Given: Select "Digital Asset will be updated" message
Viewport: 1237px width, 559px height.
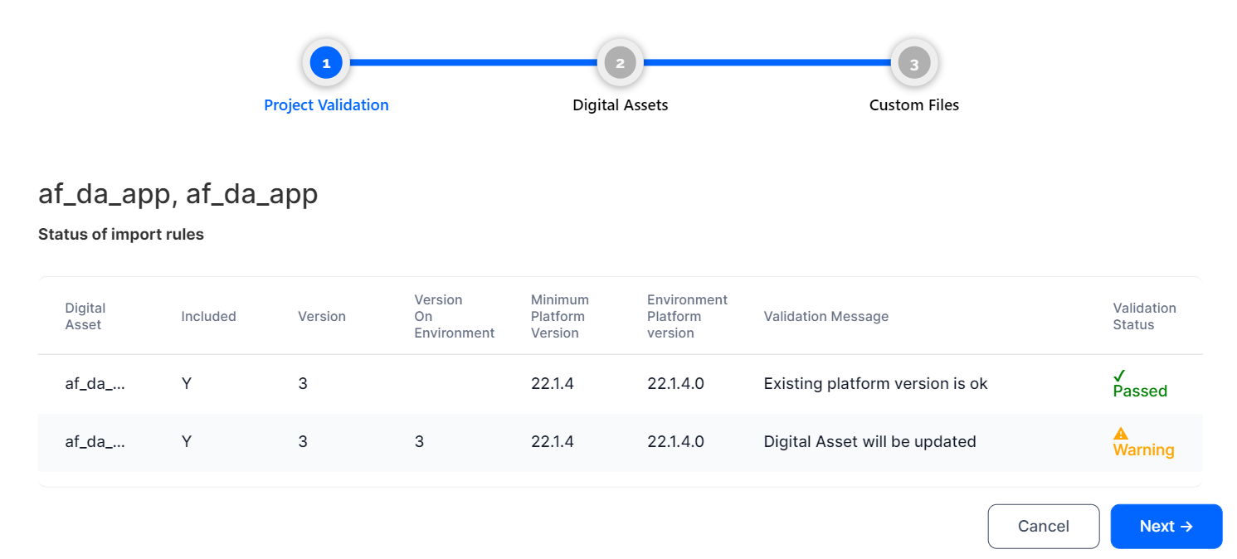Looking at the screenshot, I should [869, 442].
